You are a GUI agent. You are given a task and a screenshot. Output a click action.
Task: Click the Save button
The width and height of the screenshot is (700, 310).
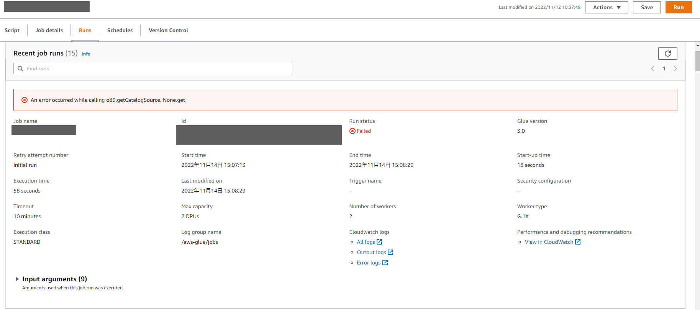coord(646,7)
